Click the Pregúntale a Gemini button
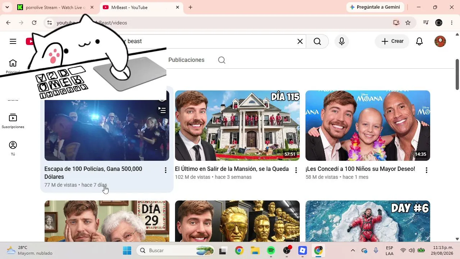This screenshot has width=460, height=259. [x=376, y=7]
